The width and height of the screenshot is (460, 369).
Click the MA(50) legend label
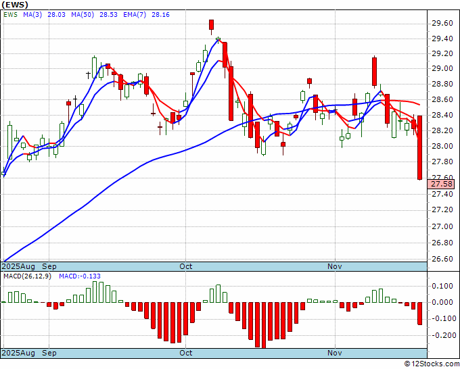point(83,15)
